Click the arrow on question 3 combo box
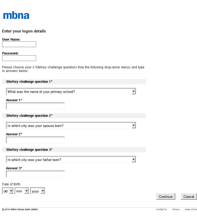The width and height of the screenshot is (197, 217). click(x=134, y=160)
